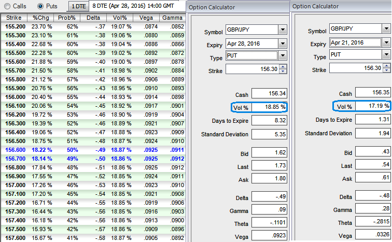Screen dimensions: 392x242
Task: Expand Apr 28, 2016 Expiry dropdown
Action: click(x=282, y=44)
